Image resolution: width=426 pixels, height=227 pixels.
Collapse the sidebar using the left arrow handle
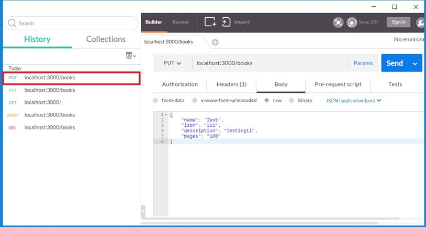[x=143, y=210]
